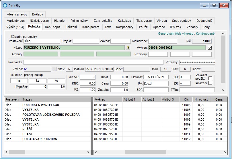This screenshot has height=159, width=232.
Task: Click the Třída input field
Action: click(197, 90)
